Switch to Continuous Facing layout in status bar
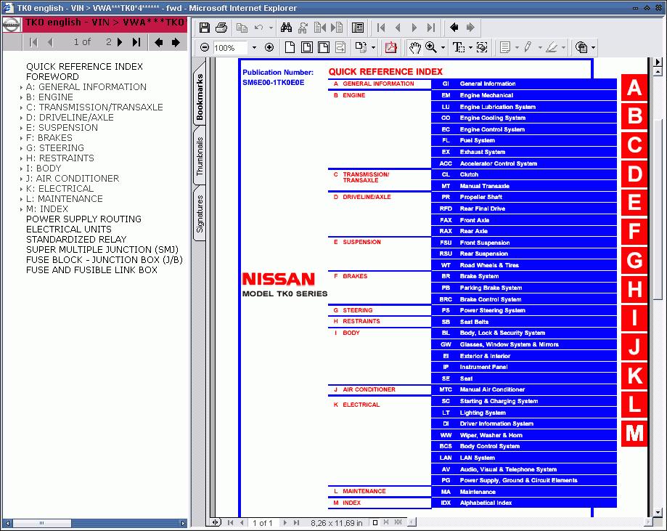This screenshot has width=667, height=531. click(398, 522)
